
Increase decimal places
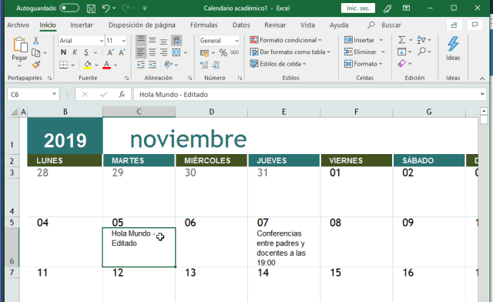(204, 65)
